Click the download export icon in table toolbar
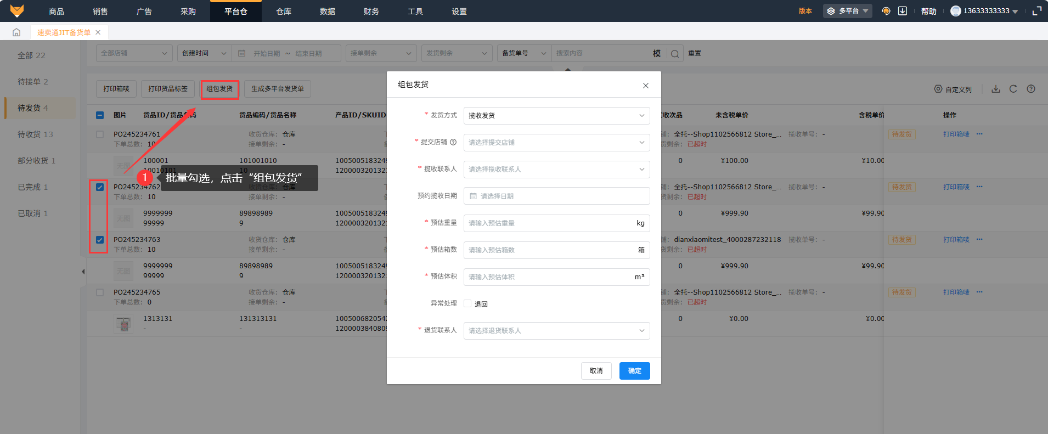Image resolution: width=1048 pixels, height=434 pixels. click(x=995, y=89)
